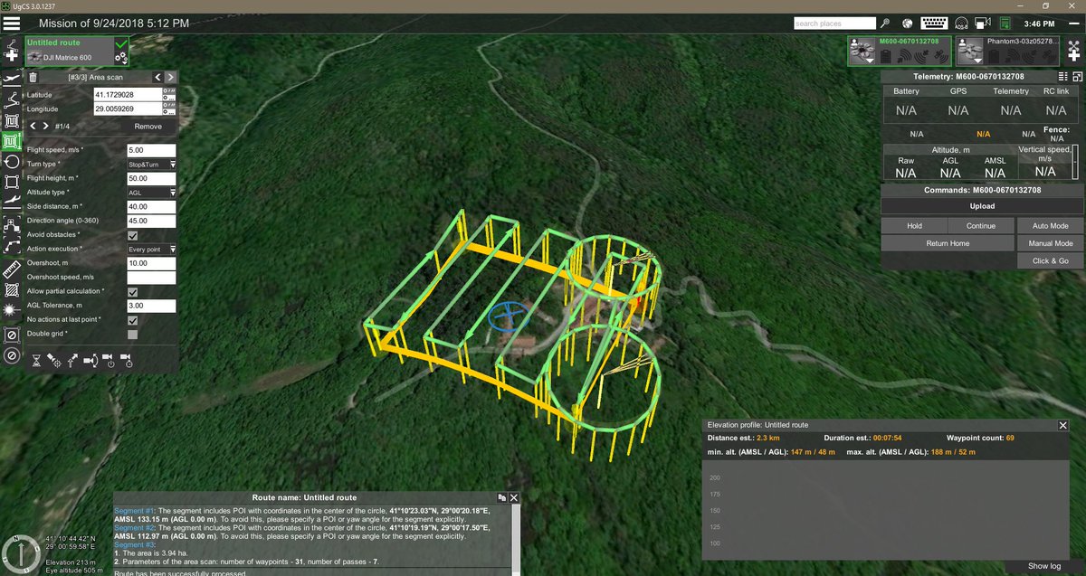The width and height of the screenshot is (1086, 576).
Task: Enable Double grid checkbox
Action: point(133,335)
